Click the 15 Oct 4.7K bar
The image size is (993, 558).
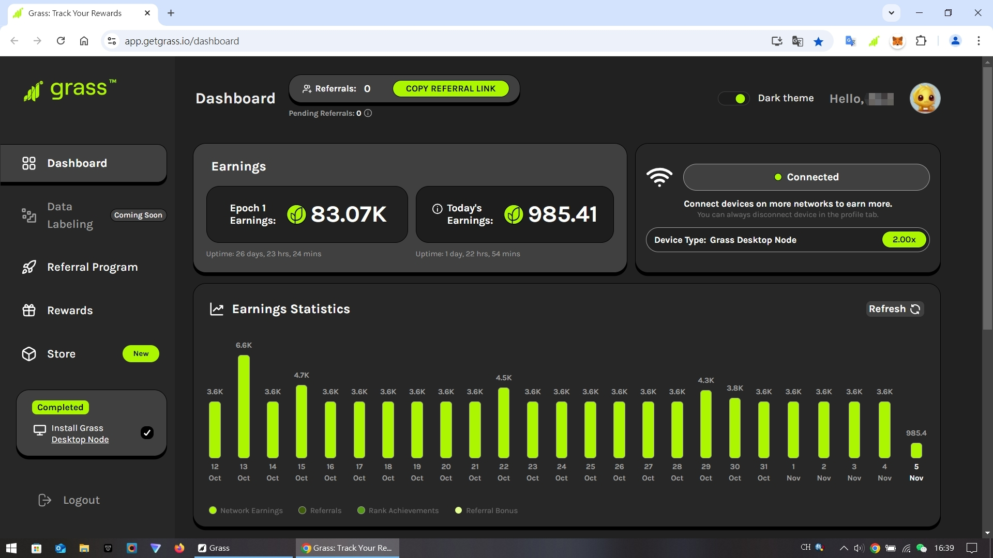302,421
